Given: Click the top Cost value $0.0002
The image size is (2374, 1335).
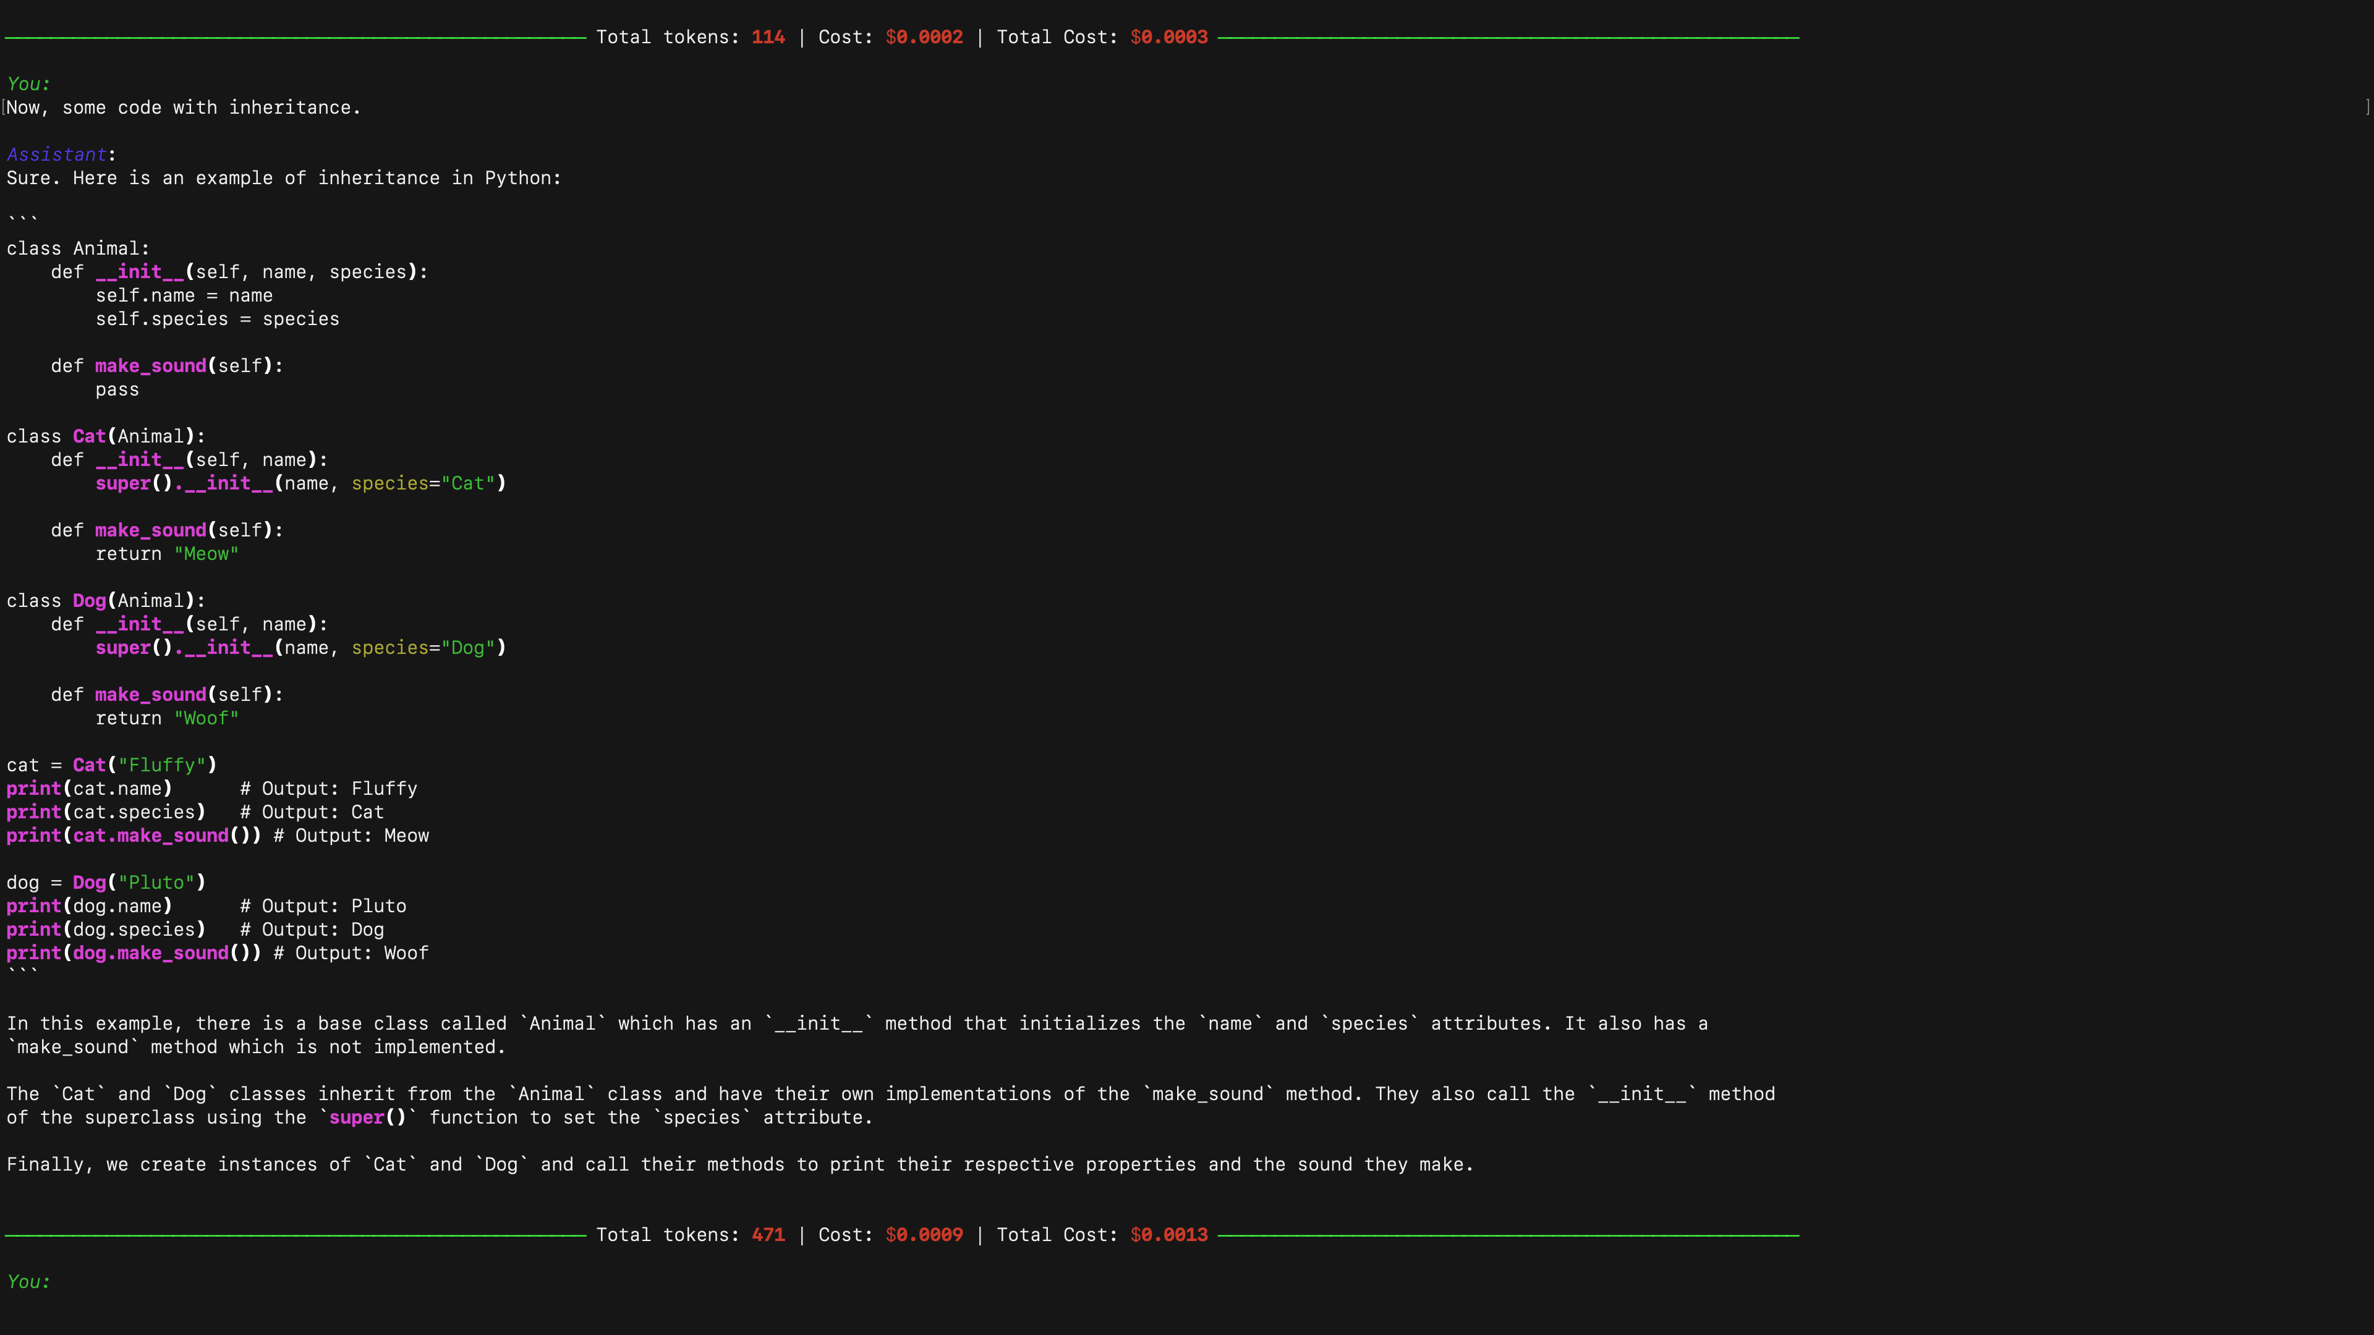Looking at the screenshot, I should pyautogui.click(x=924, y=37).
